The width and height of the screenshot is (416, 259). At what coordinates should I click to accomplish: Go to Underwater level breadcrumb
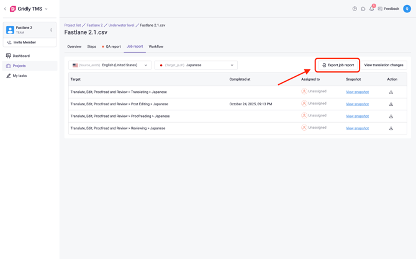click(x=121, y=25)
